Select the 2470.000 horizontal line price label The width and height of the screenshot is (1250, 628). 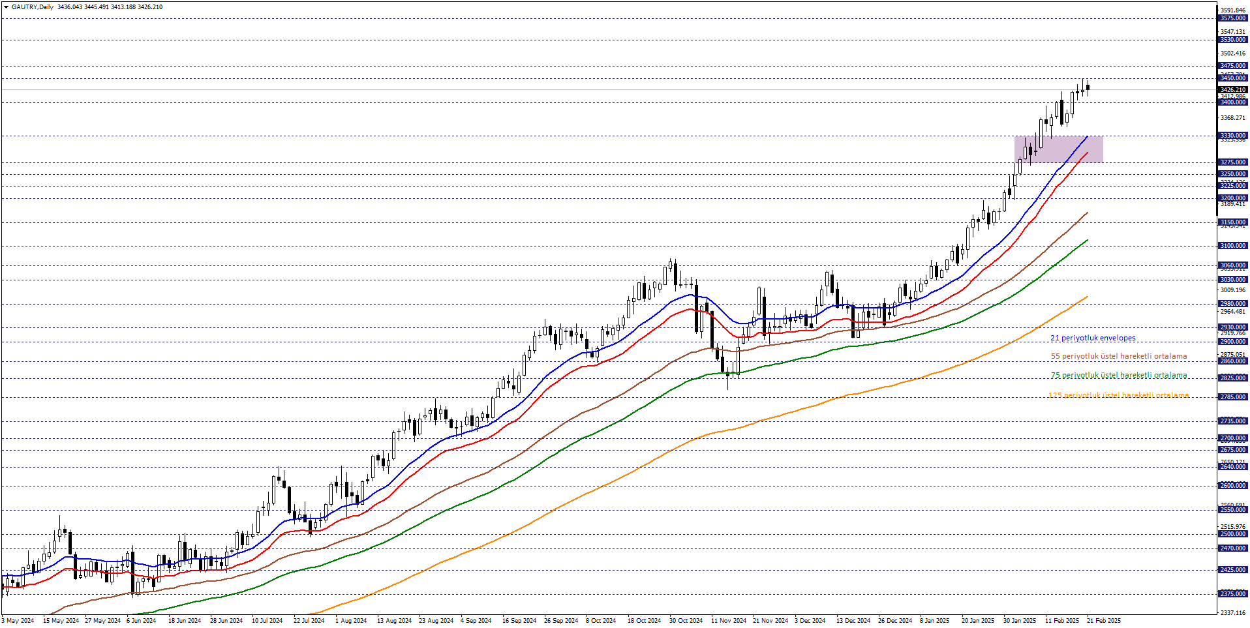(x=1233, y=548)
